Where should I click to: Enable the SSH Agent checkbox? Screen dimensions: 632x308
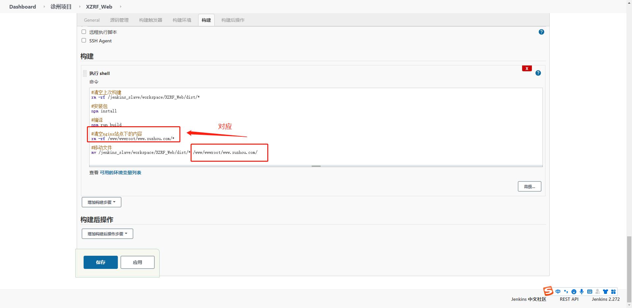click(x=84, y=40)
